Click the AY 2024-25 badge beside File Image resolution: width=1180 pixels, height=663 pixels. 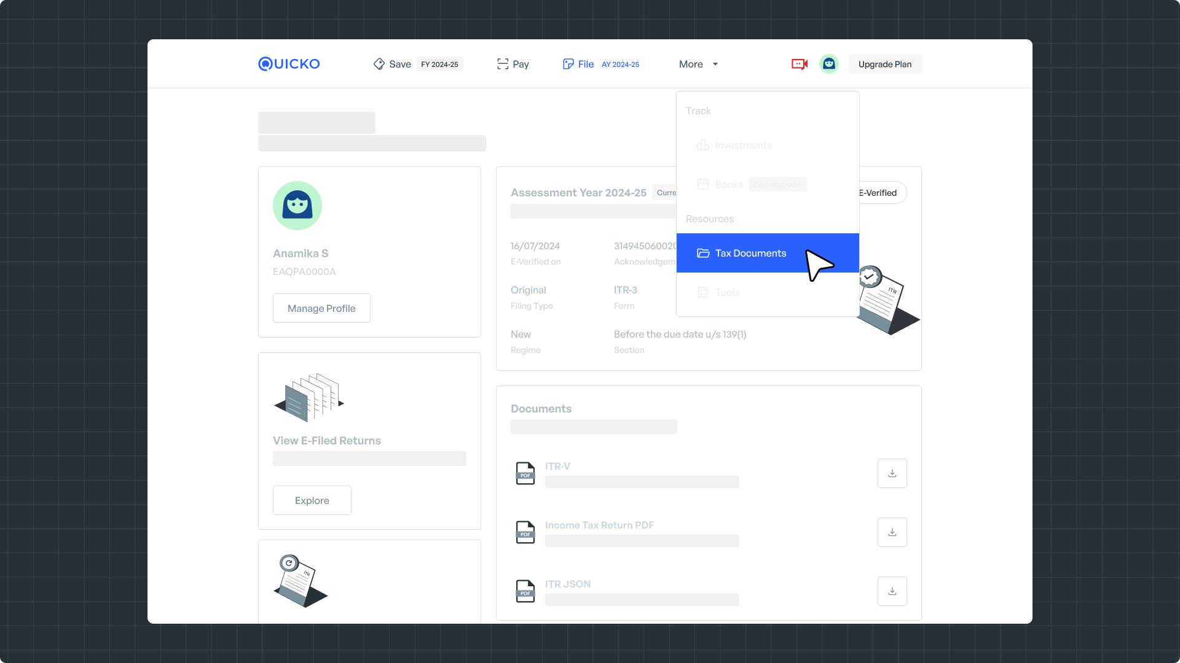[620, 64]
